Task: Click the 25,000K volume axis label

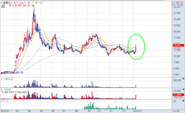Action: pyautogui.click(x=178, y=91)
